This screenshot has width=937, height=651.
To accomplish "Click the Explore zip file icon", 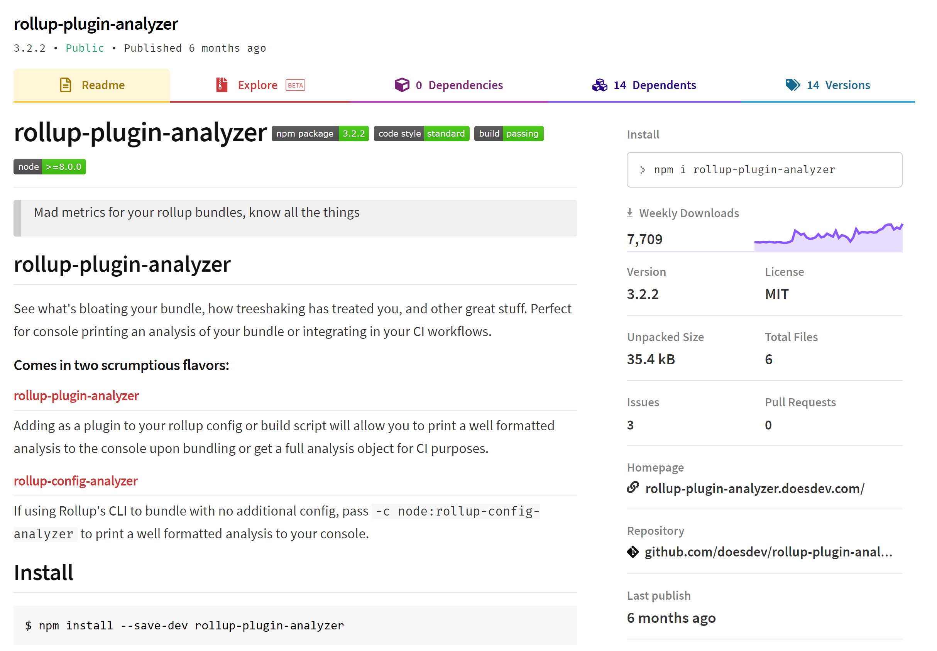I will (x=222, y=85).
